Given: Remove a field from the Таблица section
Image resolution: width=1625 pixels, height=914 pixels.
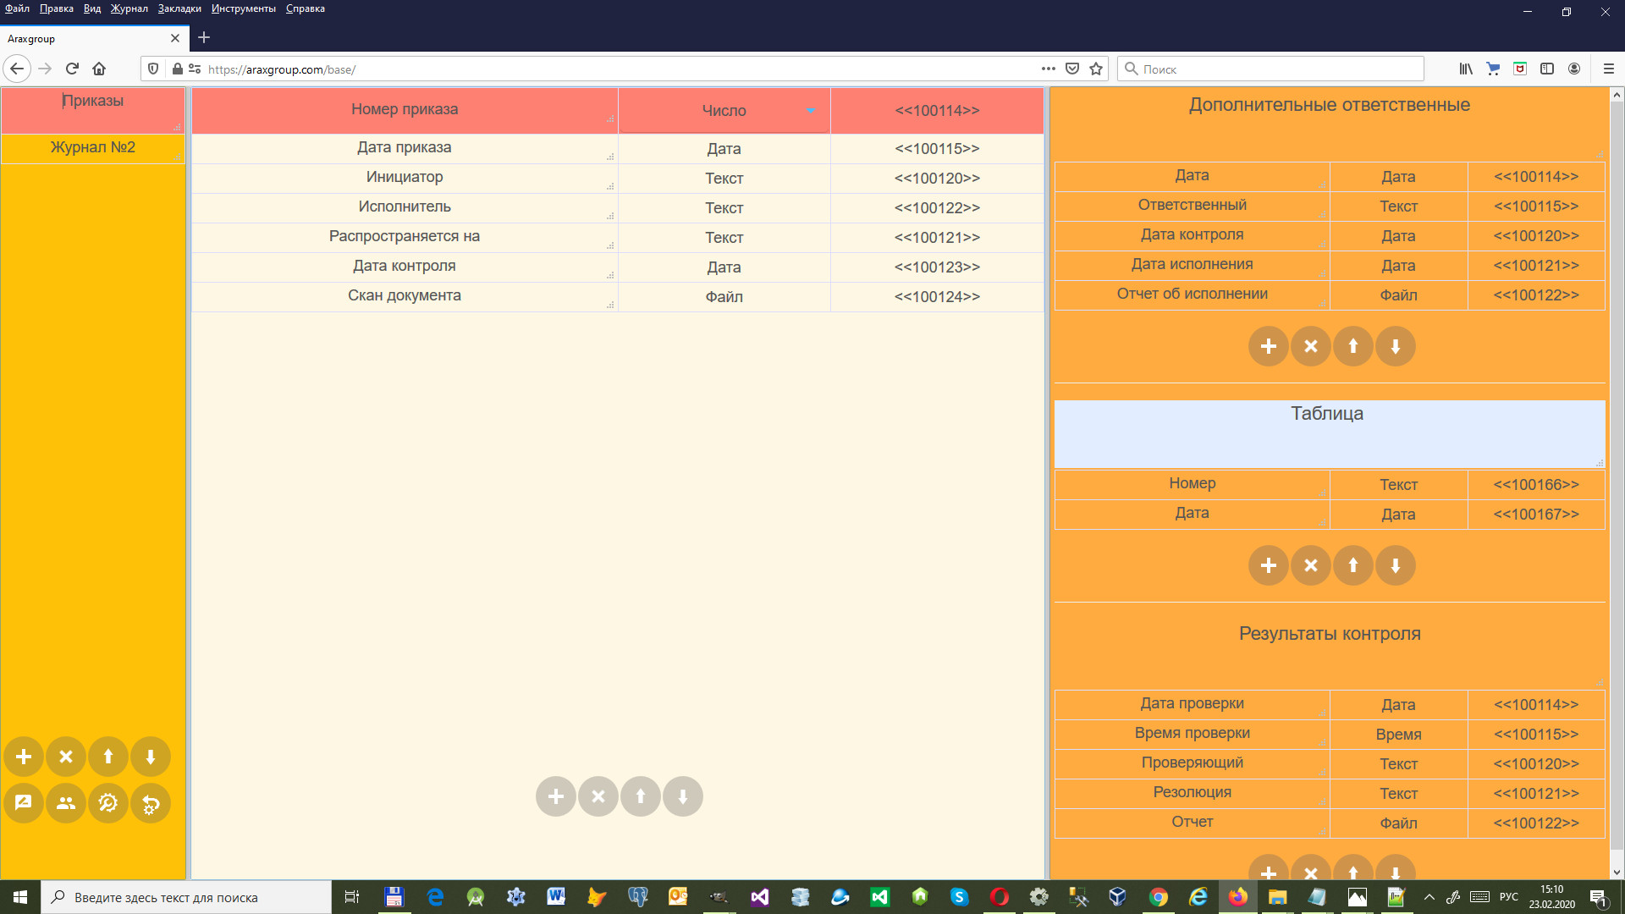Looking at the screenshot, I should (x=1310, y=565).
